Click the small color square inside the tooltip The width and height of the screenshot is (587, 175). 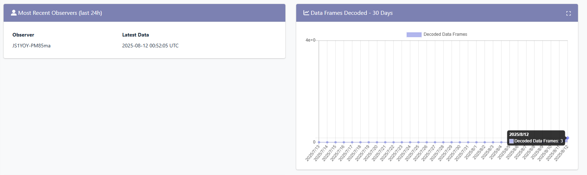coord(511,141)
